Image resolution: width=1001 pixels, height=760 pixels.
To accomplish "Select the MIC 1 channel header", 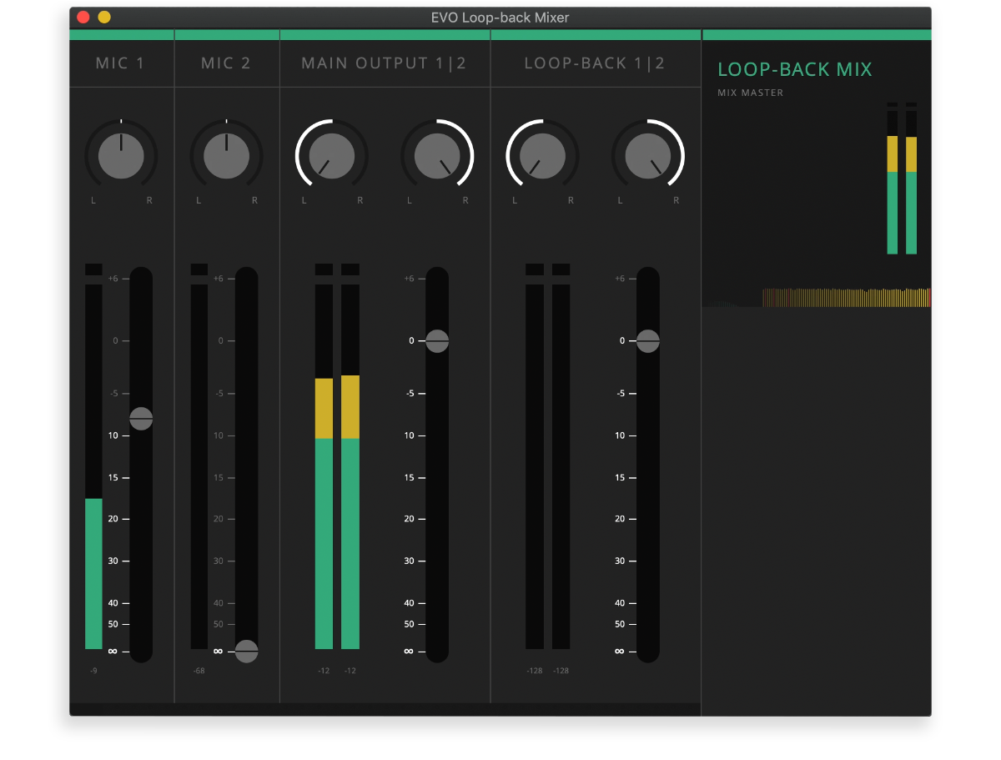I will click(x=121, y=63).
